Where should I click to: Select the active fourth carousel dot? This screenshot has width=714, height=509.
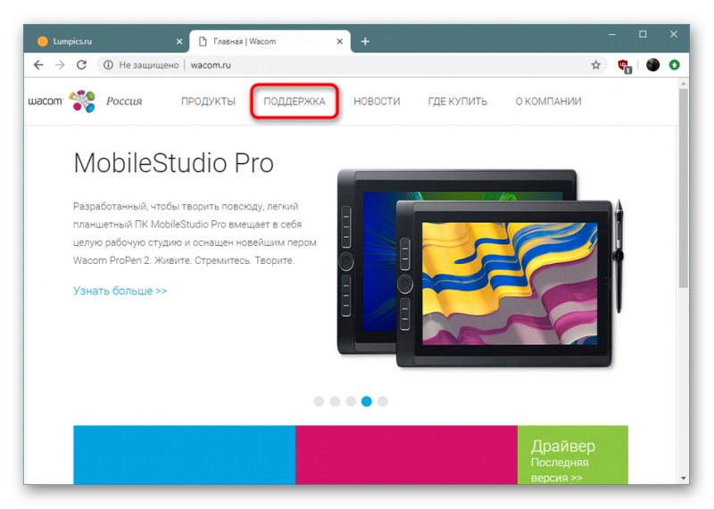pyautogui.click(x=367, y=401)
